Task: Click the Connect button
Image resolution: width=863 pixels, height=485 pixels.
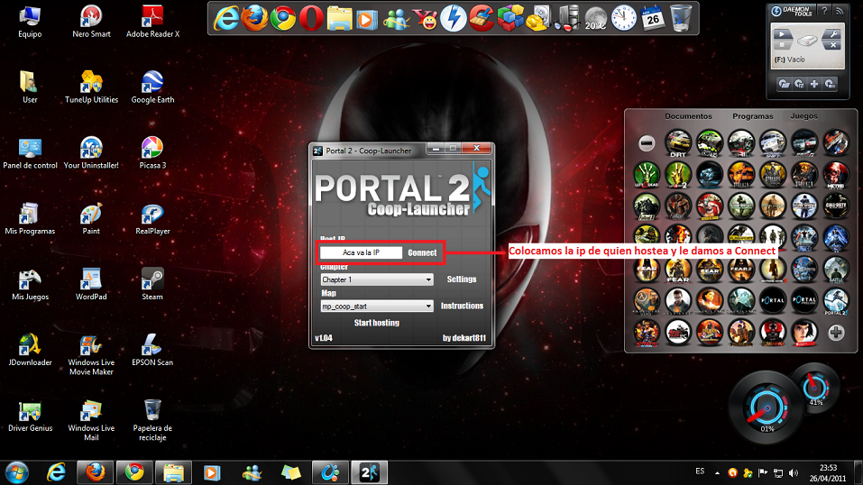Action: pos(422,252)
